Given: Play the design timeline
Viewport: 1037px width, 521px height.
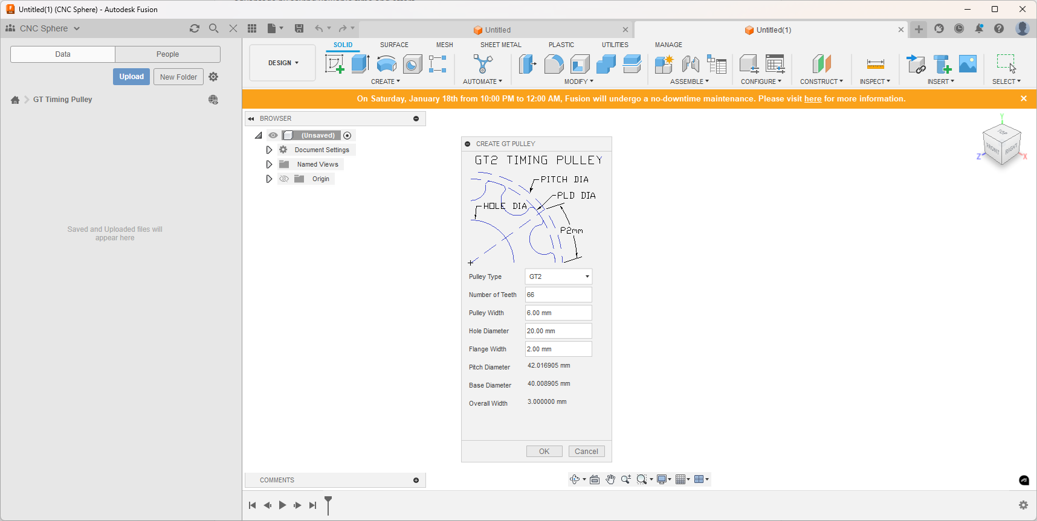Looking at the screenshot, I should pyautogui.click(x=282, y=505).
